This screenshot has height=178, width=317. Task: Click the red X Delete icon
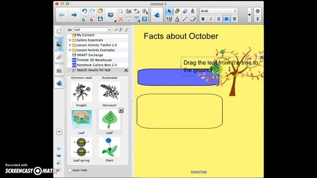[121, 19]
